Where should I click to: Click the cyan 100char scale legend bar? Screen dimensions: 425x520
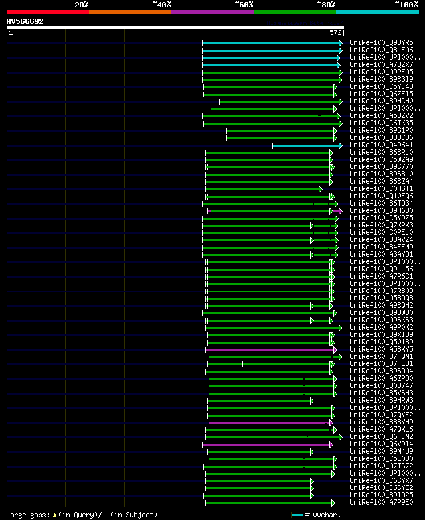[x=297, y=515]
